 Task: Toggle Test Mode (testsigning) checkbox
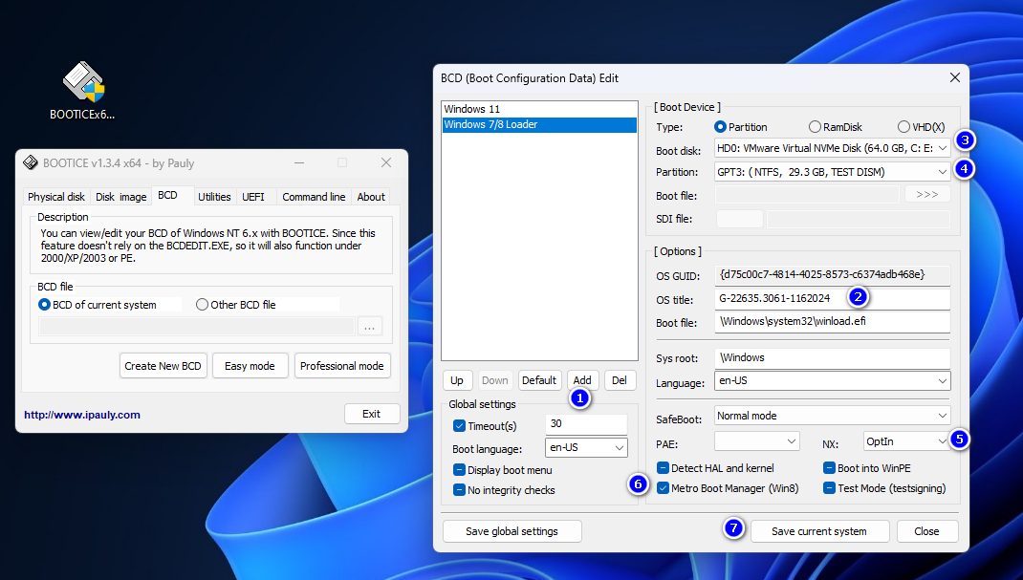click(829, 488)
